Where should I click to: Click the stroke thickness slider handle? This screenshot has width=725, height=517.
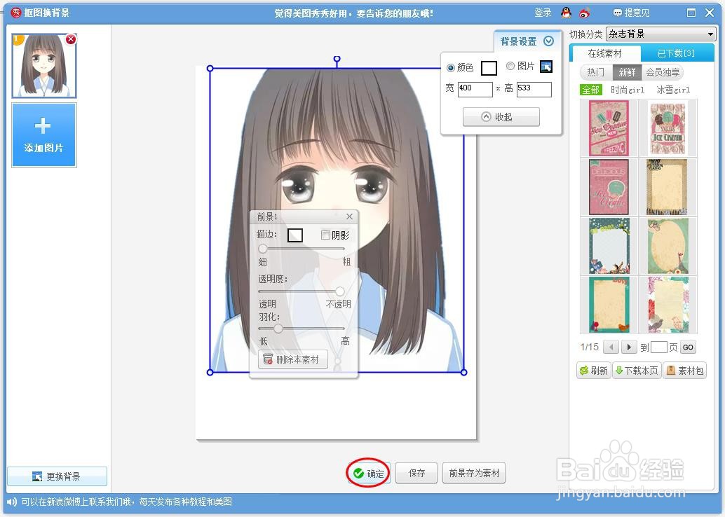point(263,249)
